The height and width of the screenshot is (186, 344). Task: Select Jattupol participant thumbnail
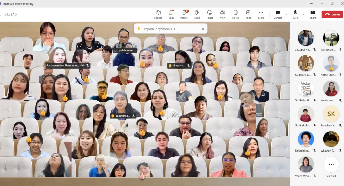pyautogui.click(x=306, y=38)
